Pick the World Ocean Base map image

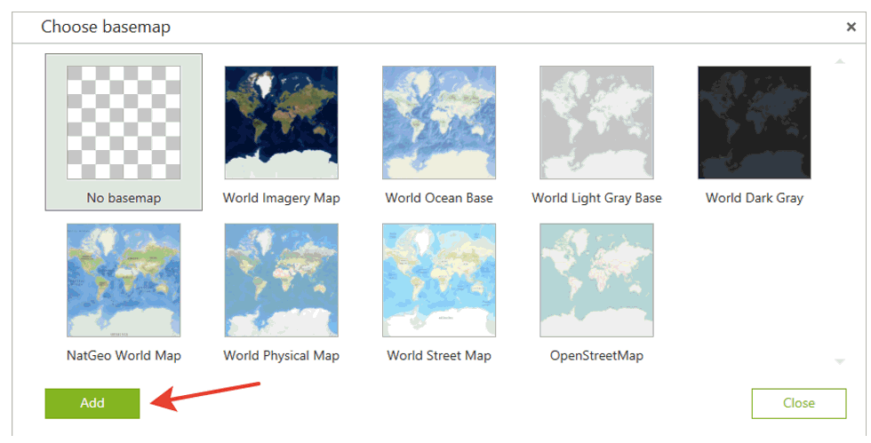coord(439,123)
